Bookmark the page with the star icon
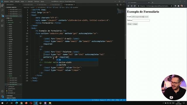Image resolution: width=187 pixels, height=105 pixels. pos(172,6)
